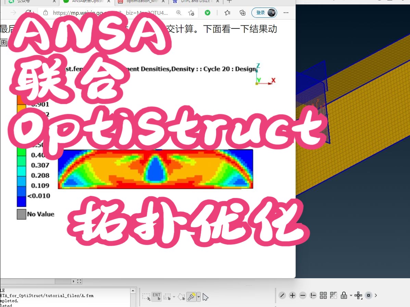Open the browser more-options menu
Image resolution: width=410 pixels, height=307 pixels.
tap(286, 13)
